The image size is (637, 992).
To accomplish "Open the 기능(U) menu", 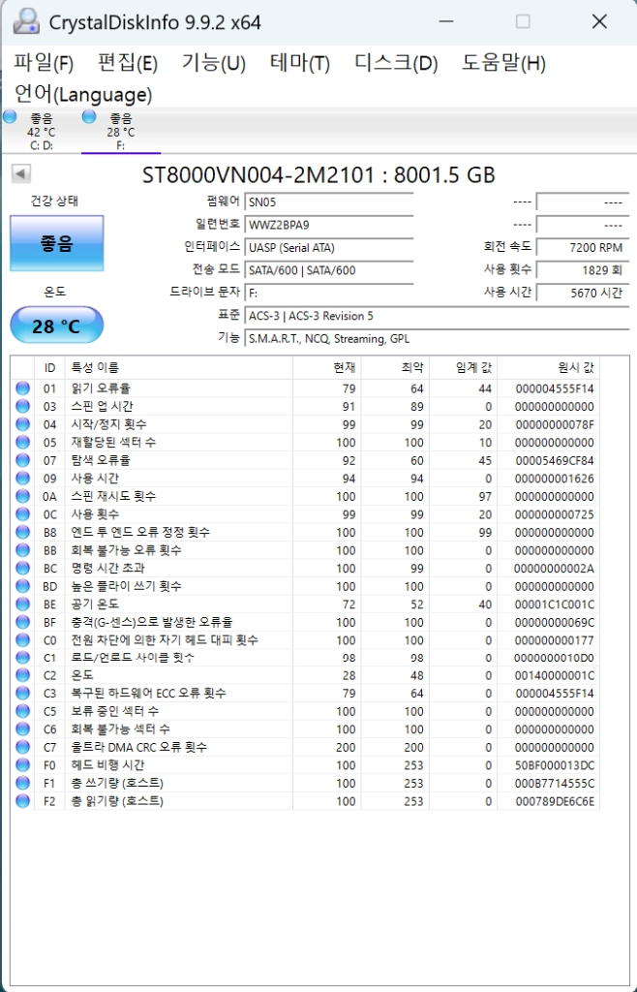I will 214,63.
